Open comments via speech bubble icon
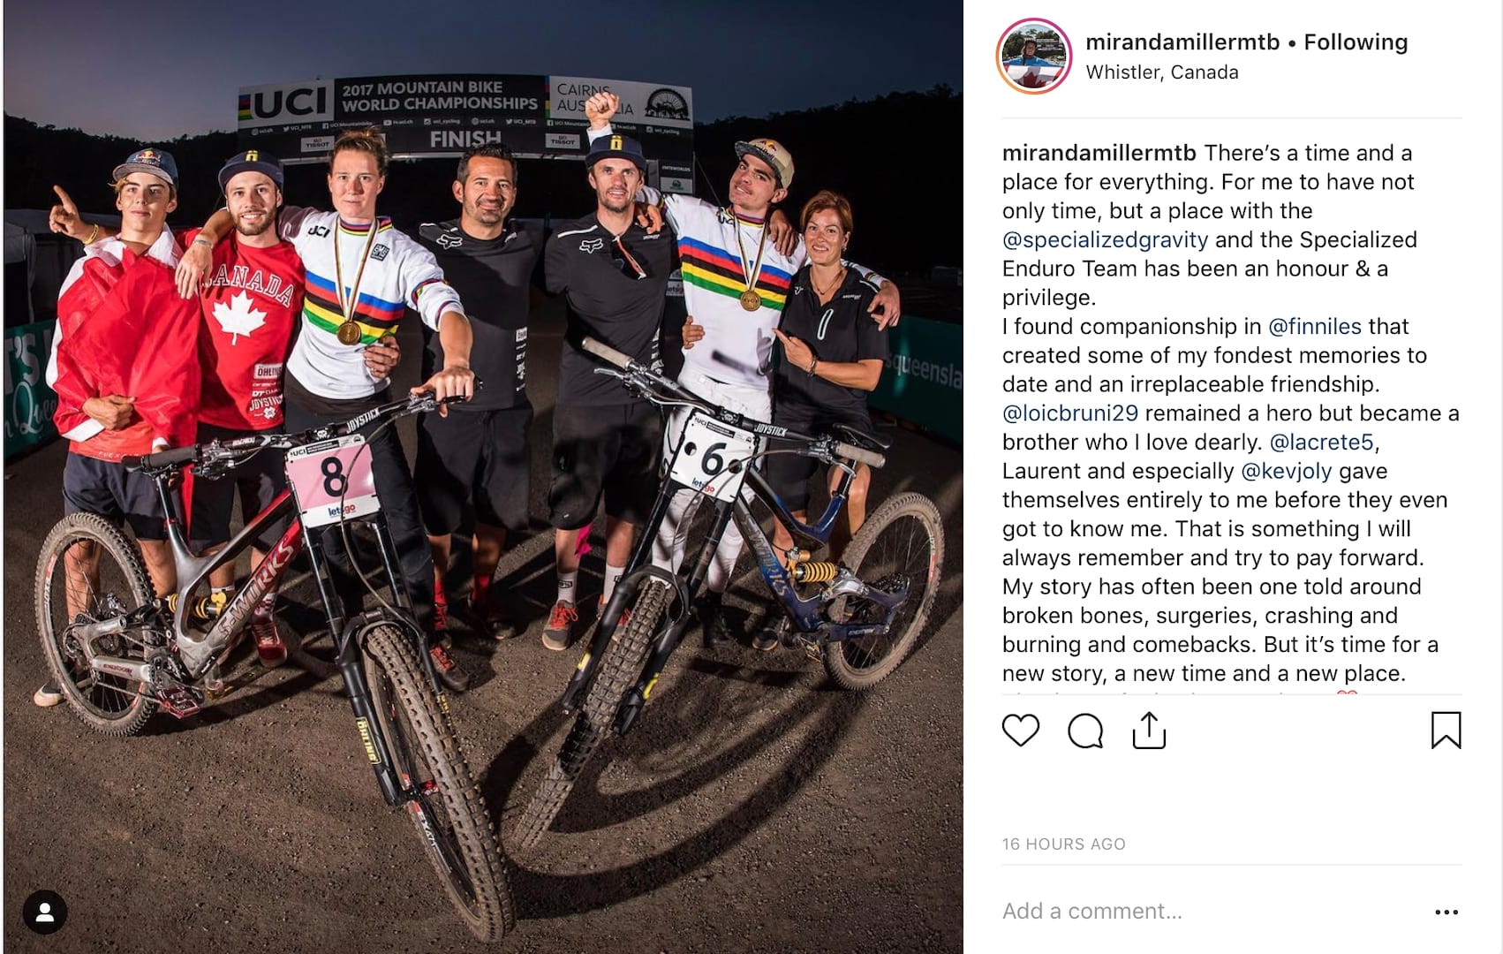Screen dimensions: 1503x954 [1084, 731]
